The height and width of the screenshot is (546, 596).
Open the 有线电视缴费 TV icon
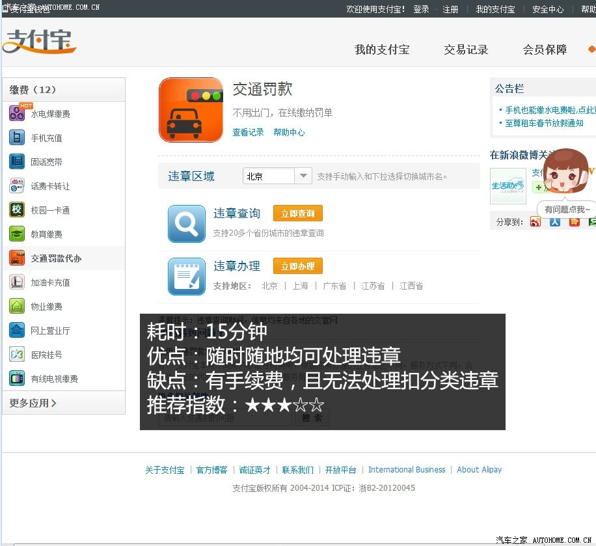[x=17, y=378]
